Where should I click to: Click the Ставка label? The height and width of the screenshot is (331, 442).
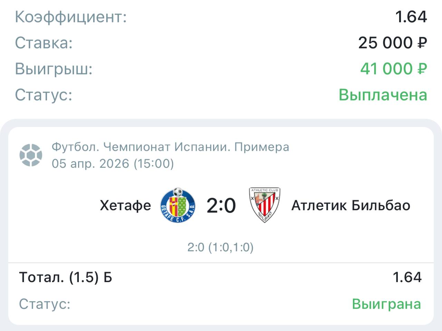[44, 43]
